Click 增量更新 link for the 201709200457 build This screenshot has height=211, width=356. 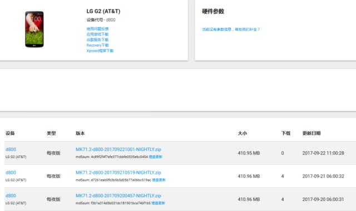coord(158,203)
